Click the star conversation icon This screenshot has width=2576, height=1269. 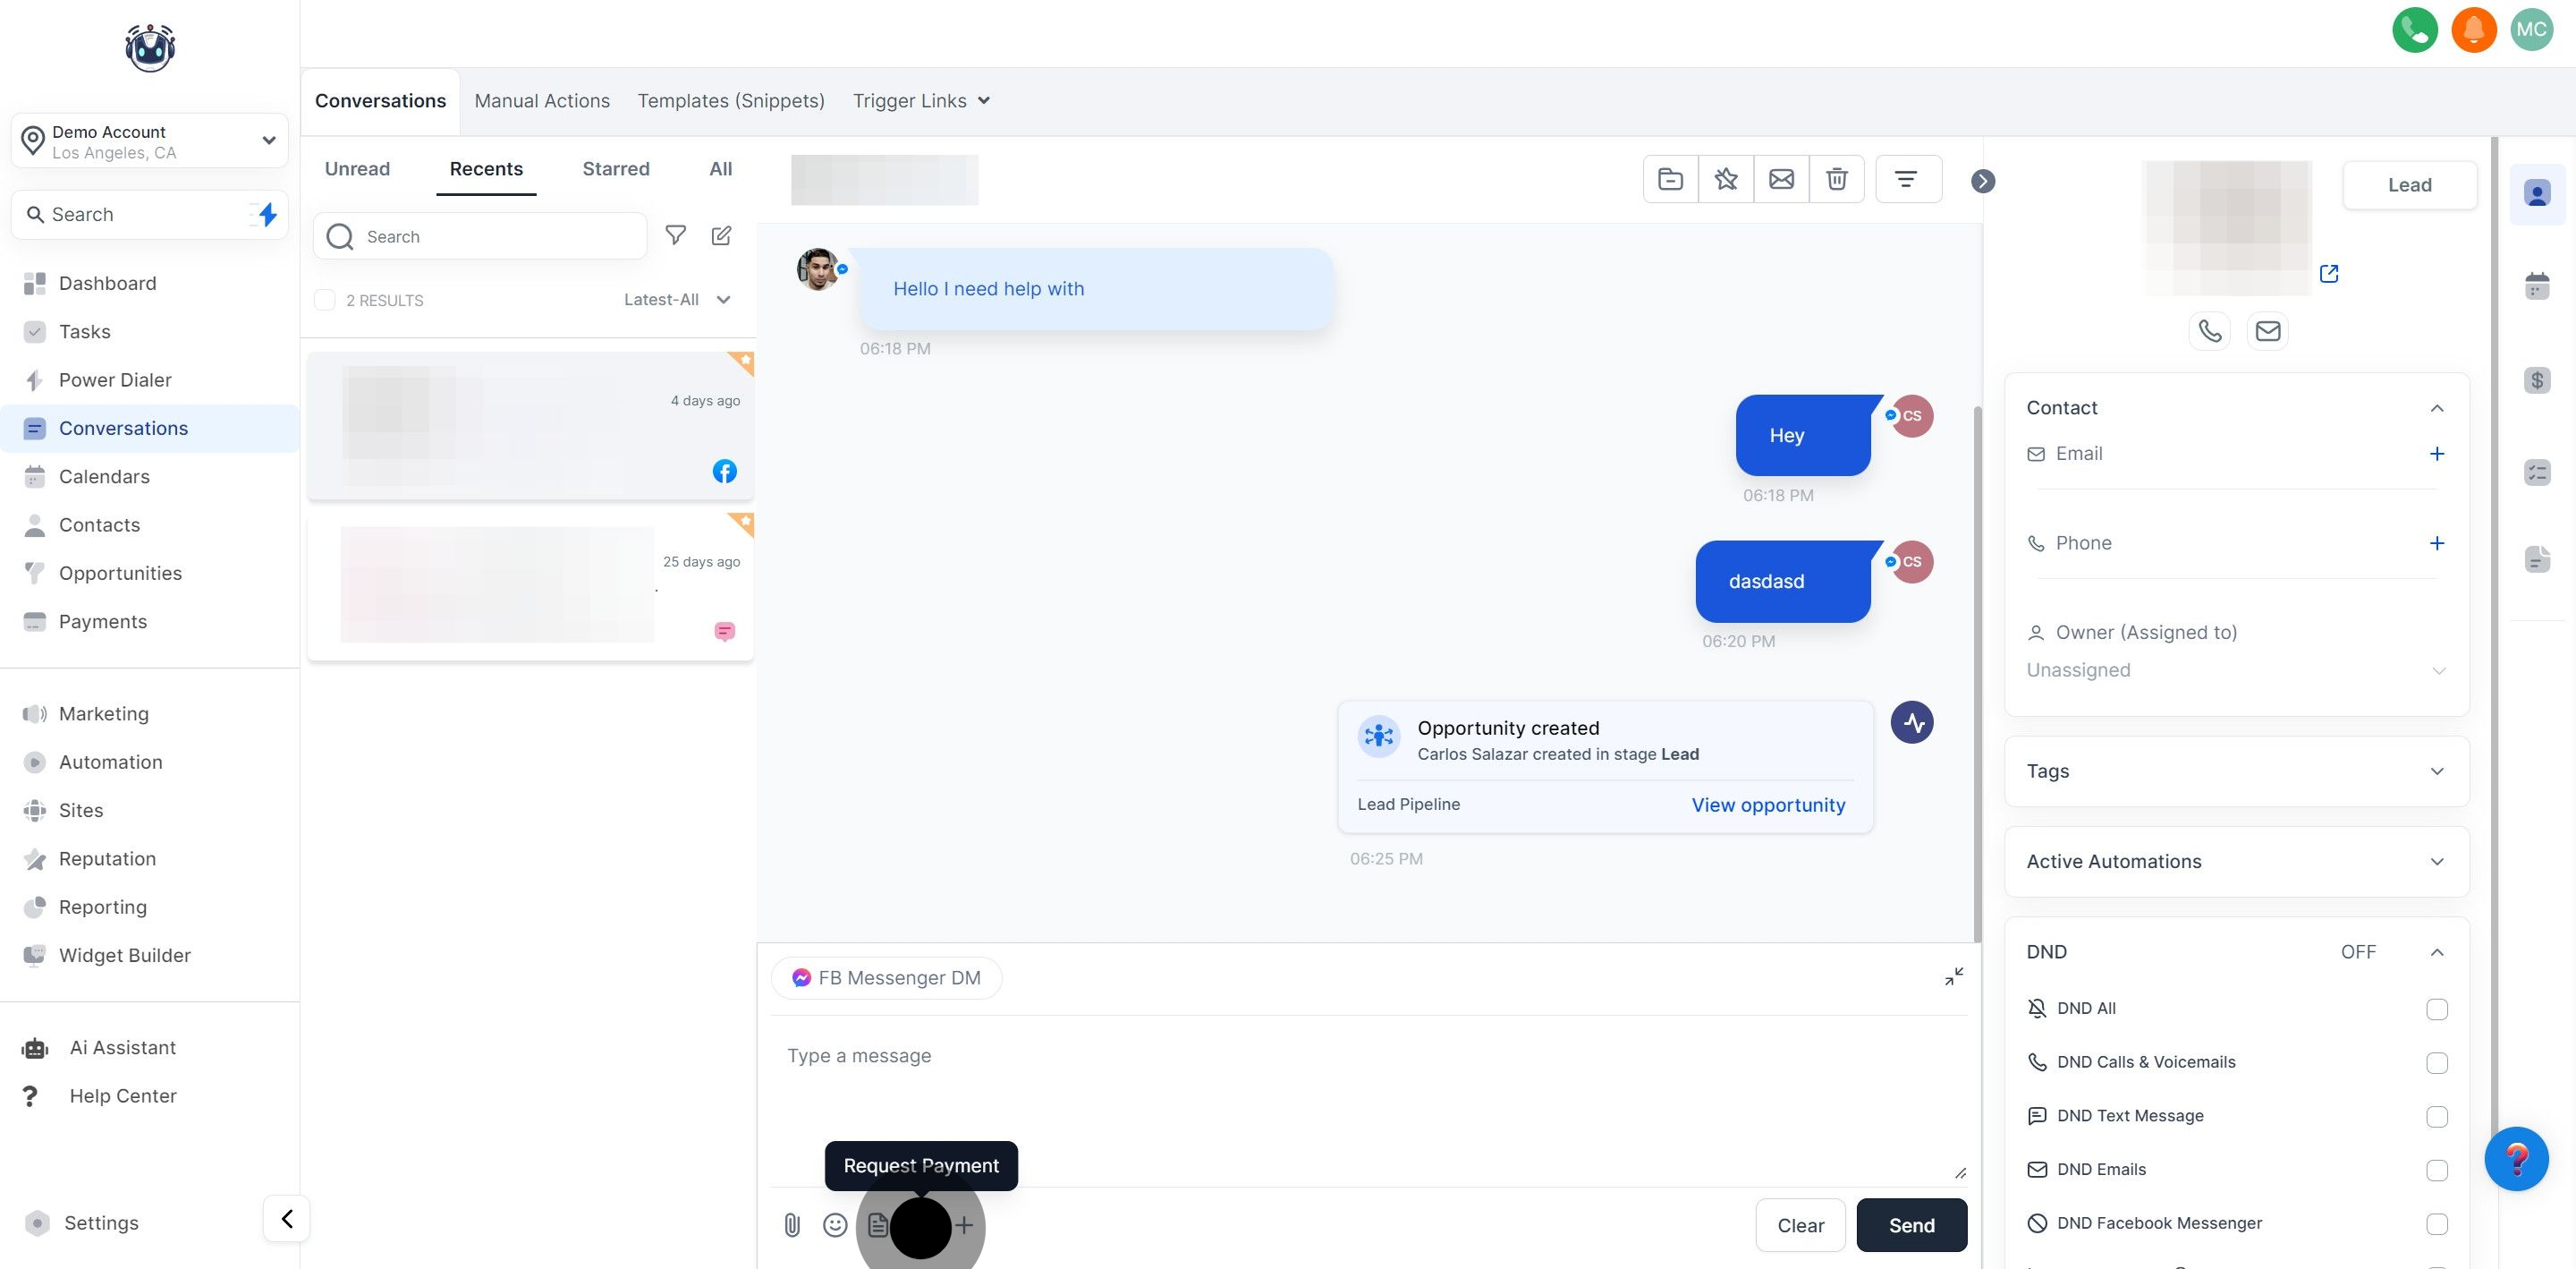pyautogui.click(x=1725, y=179)
